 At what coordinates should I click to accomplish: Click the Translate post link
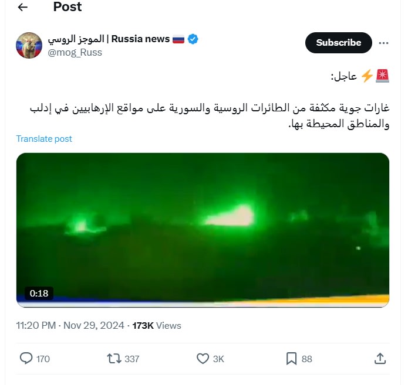[44, 139]
